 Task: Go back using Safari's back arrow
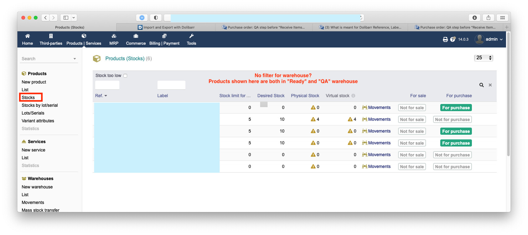(46, 18)
